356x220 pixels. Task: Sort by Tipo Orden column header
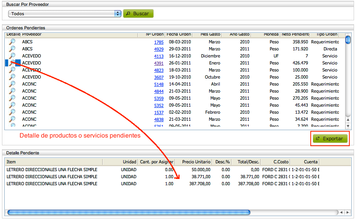tap(324, 34)
